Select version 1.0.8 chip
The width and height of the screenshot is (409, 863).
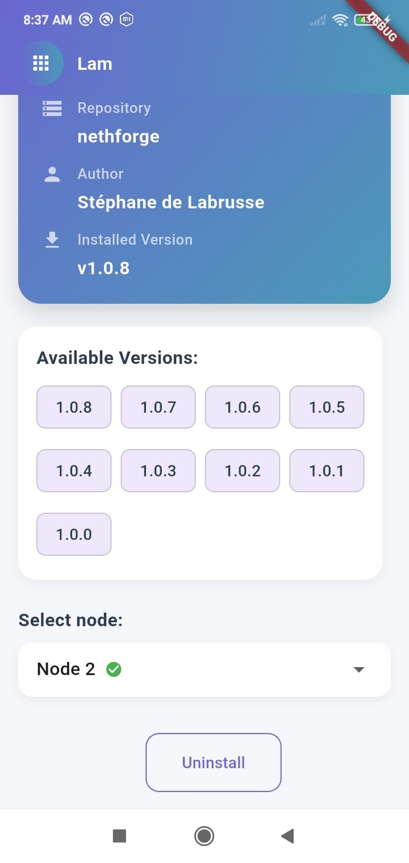pos(74,407)
